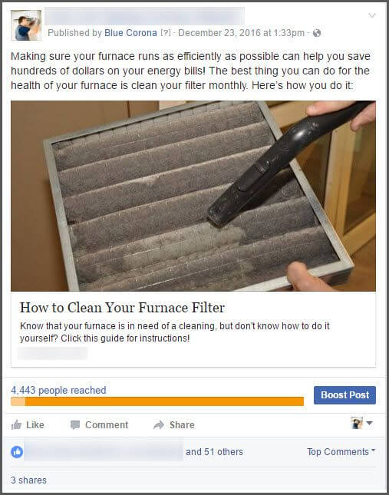Open the Top Comments sorting dropdown
The image size is (389, 495).
pyautogui.click(x=341, y=452)
